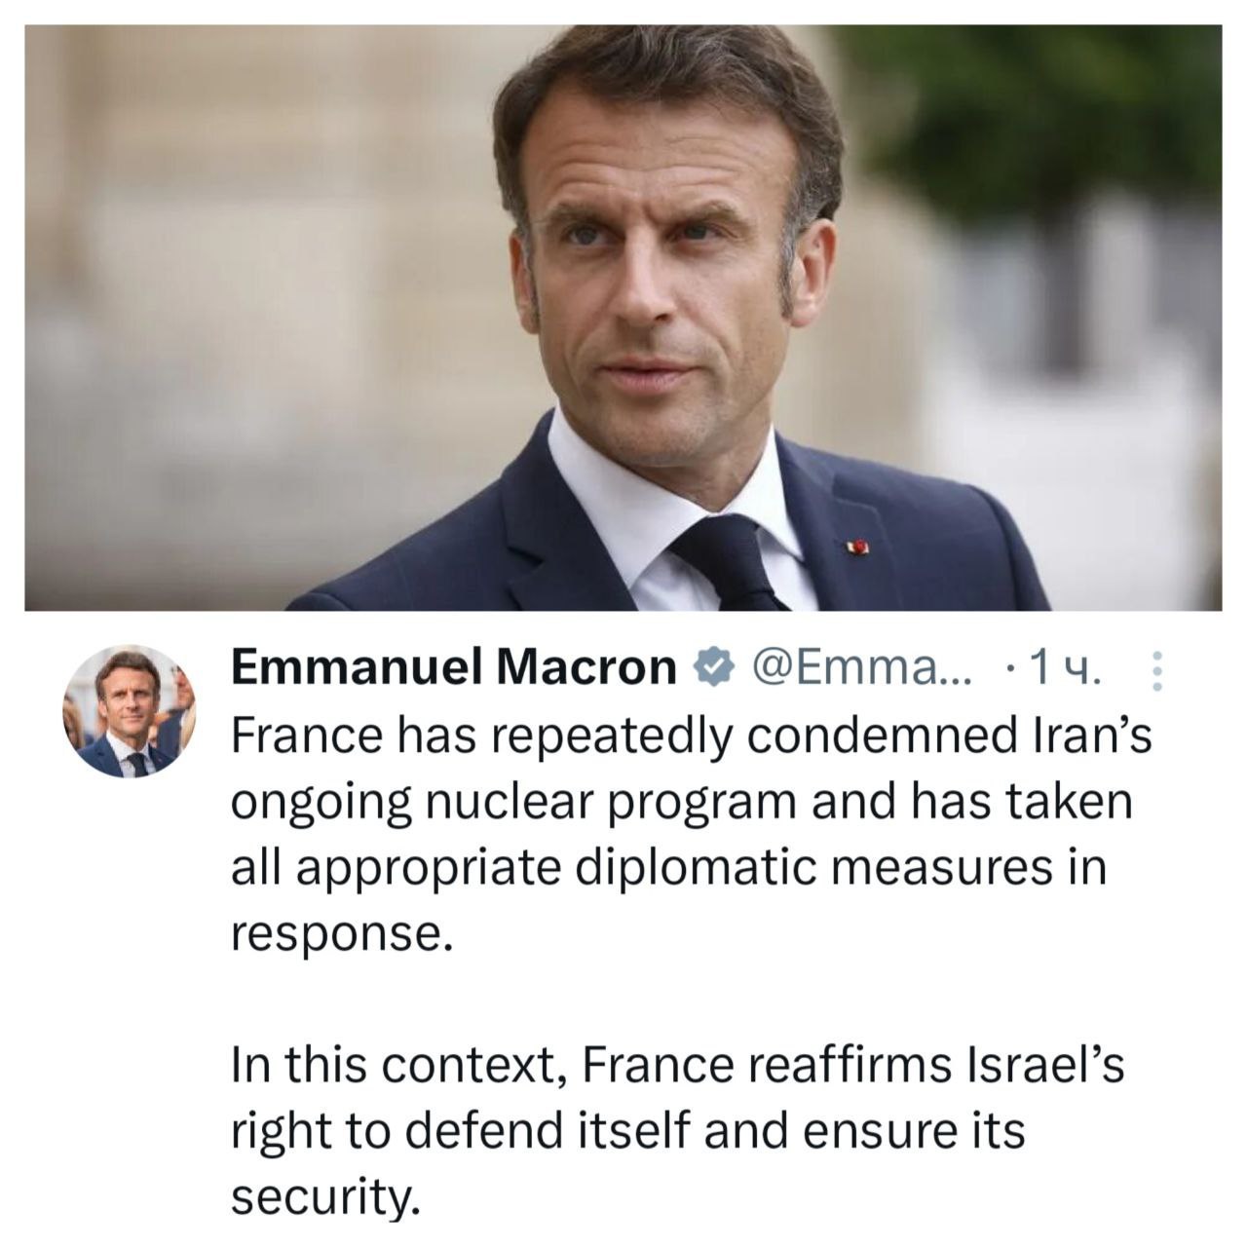Screen dimensions: 1247x1247
Task: Click the blue verified badge
Action: (711, 668)
